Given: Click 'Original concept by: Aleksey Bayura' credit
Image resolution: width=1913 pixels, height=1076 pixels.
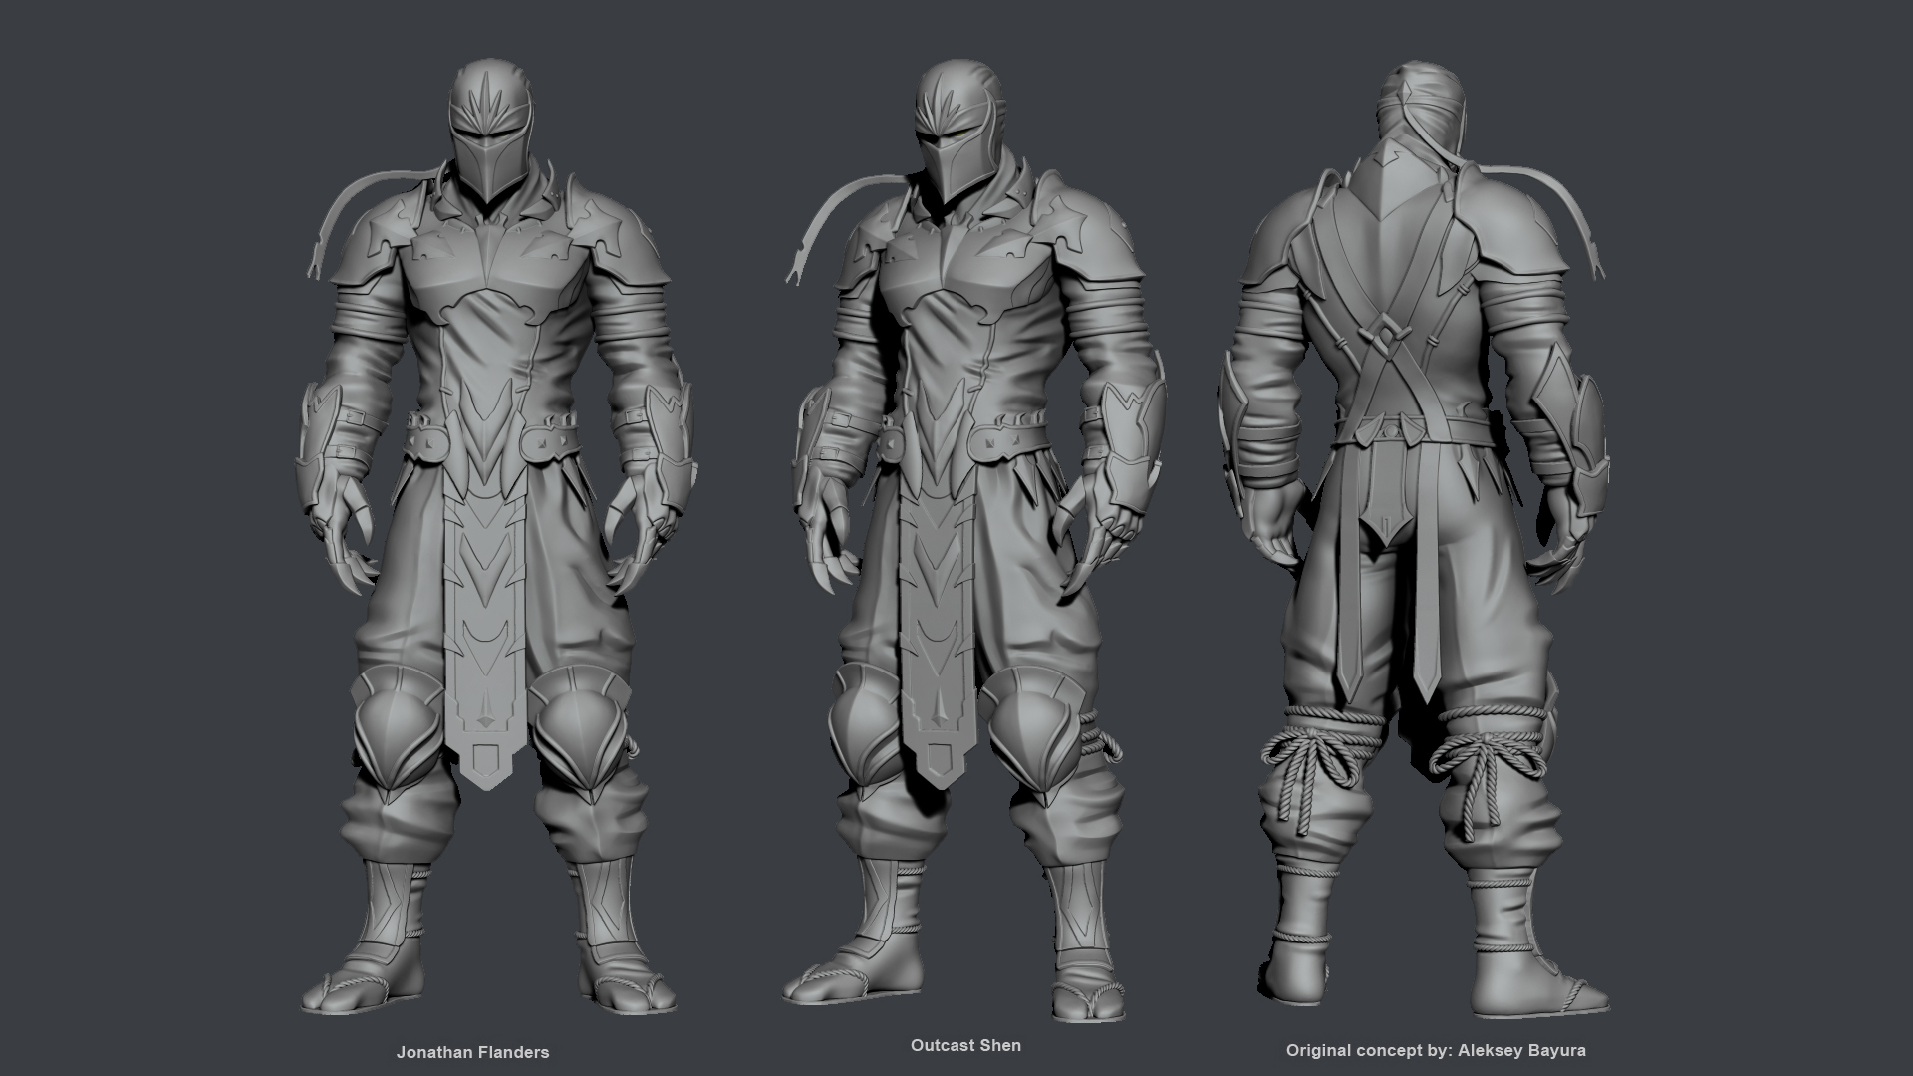Looking at the screenshot, I should click(x=1436, y=1050).
